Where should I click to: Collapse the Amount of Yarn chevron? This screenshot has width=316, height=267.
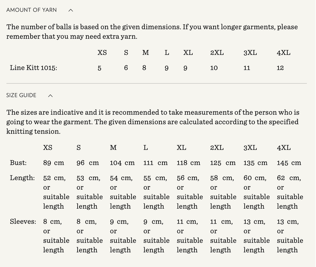(x=71, y=10)
